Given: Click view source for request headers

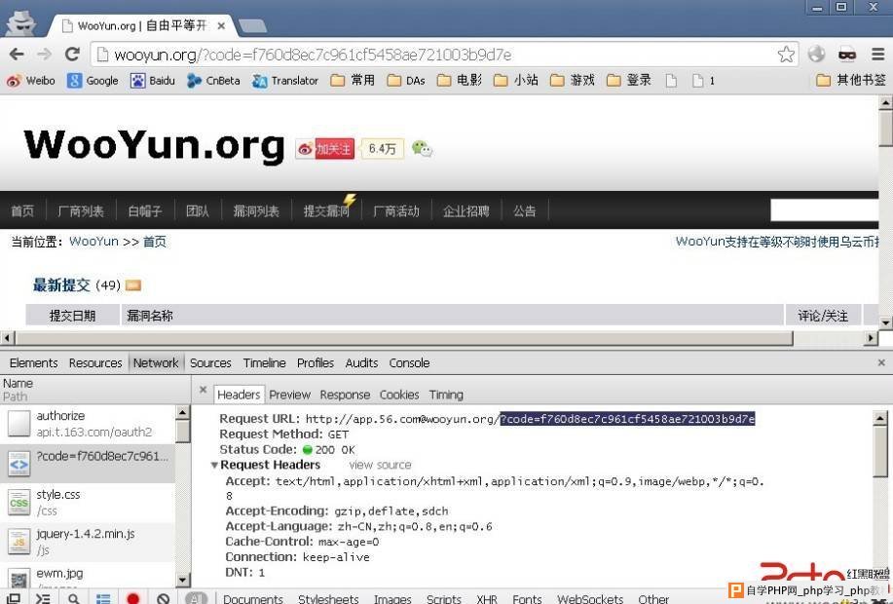Looking at the screenshot, I should point(380,465).
